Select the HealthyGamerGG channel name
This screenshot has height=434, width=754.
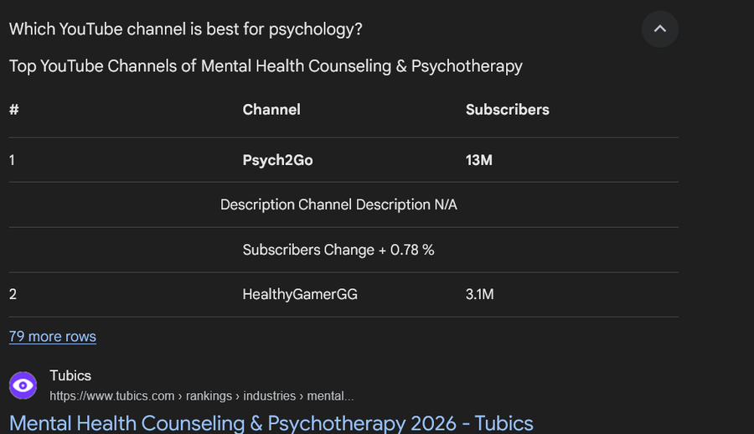[x=300, y=294]
